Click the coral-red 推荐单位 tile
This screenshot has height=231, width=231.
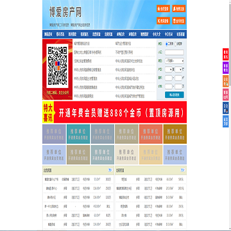click(151, 134)
